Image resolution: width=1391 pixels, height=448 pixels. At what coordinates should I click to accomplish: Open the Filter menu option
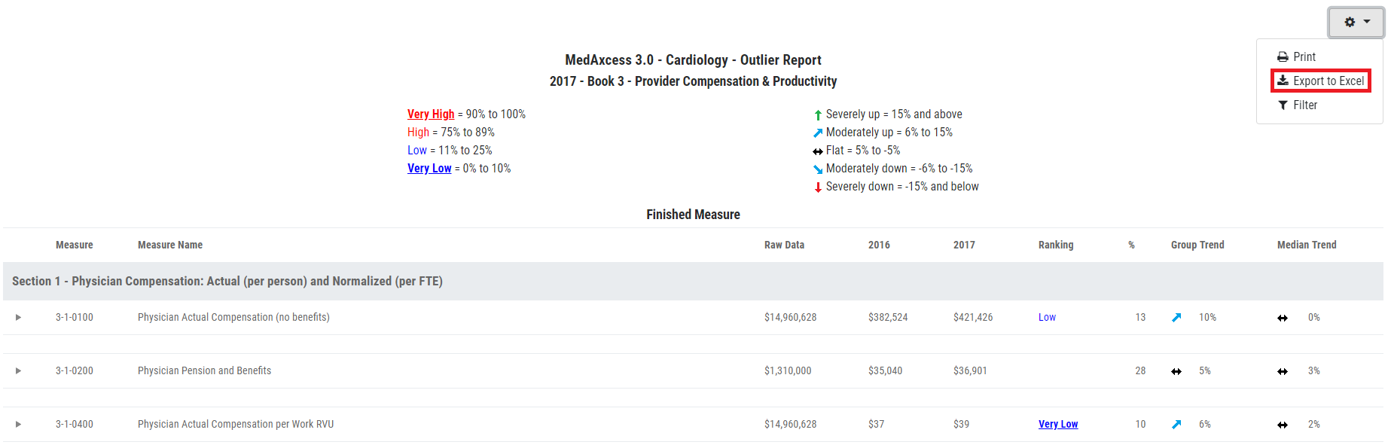tap(1298, 105)
